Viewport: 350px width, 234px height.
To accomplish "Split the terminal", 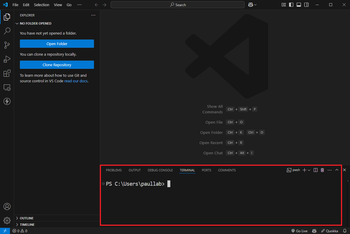I will click(315, 170).
